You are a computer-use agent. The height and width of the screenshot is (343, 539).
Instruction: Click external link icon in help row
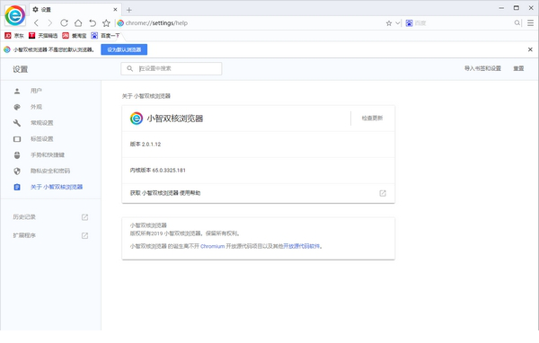[383, 193]
